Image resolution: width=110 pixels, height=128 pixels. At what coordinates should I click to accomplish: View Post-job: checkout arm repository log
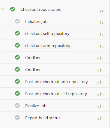(55, 82)
